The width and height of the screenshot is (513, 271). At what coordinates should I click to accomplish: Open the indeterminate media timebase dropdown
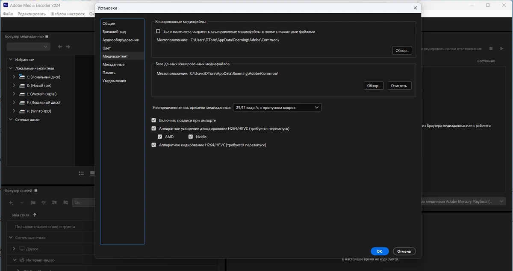point(277,108)
